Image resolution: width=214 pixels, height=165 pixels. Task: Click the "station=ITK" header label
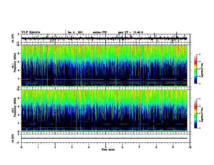[100, 32]
